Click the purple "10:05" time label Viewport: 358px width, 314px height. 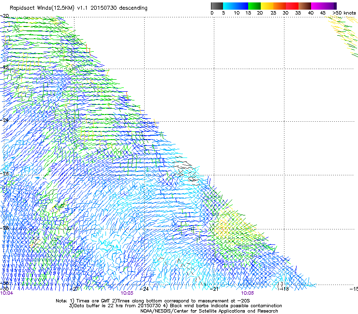127,293
